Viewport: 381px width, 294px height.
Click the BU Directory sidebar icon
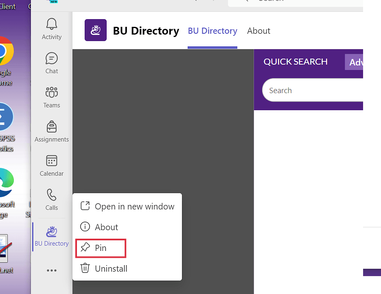click(52, 236)
